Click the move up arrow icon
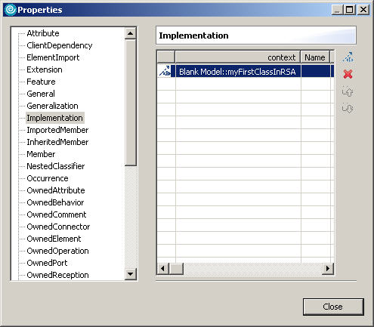 coord(348,91)
